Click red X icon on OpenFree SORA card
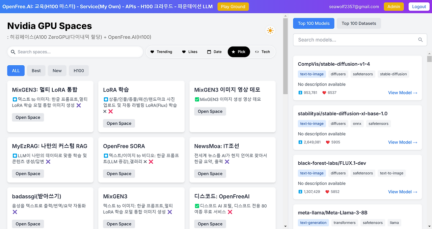Screen dimensions: 432x229 click(x=151, y=162)
